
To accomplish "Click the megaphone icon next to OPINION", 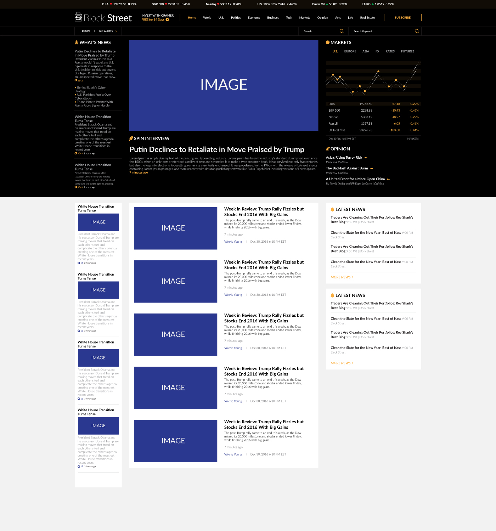I will (328, 148).
